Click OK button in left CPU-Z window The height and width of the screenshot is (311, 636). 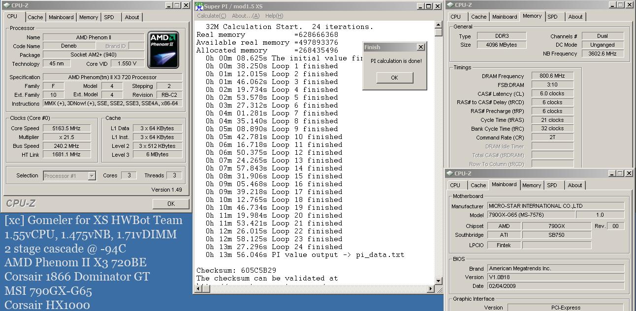pos(170,203)
